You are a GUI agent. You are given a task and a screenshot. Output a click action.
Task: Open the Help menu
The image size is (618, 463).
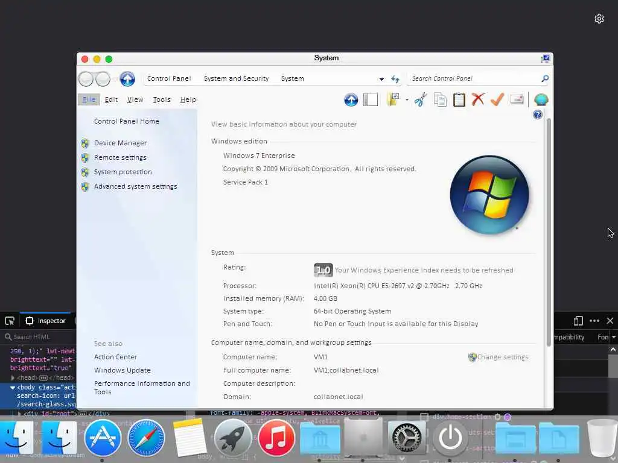point(188,99)
